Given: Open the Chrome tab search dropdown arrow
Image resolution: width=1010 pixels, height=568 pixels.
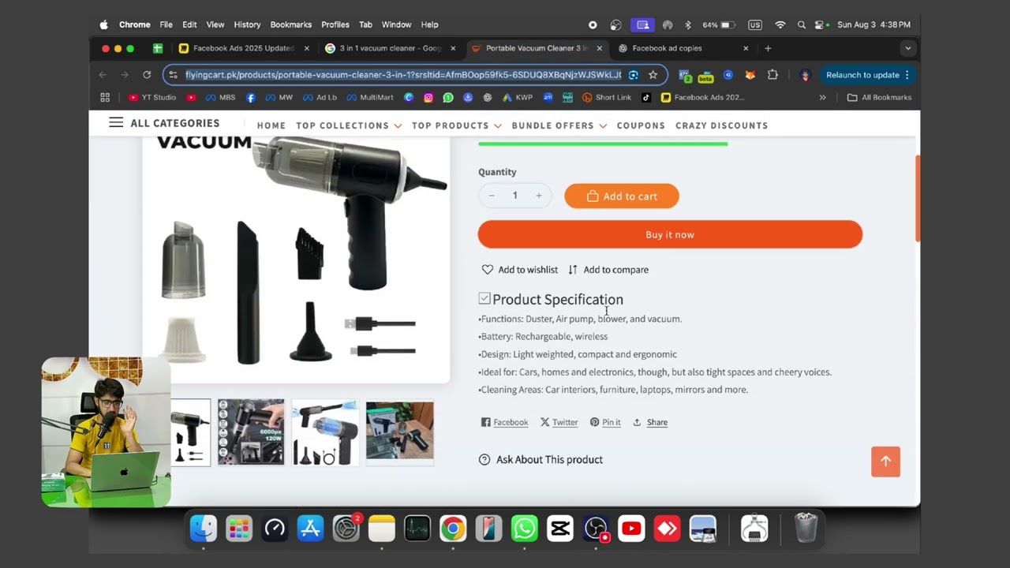Looking at the screenshot, I should click(907, 48).
